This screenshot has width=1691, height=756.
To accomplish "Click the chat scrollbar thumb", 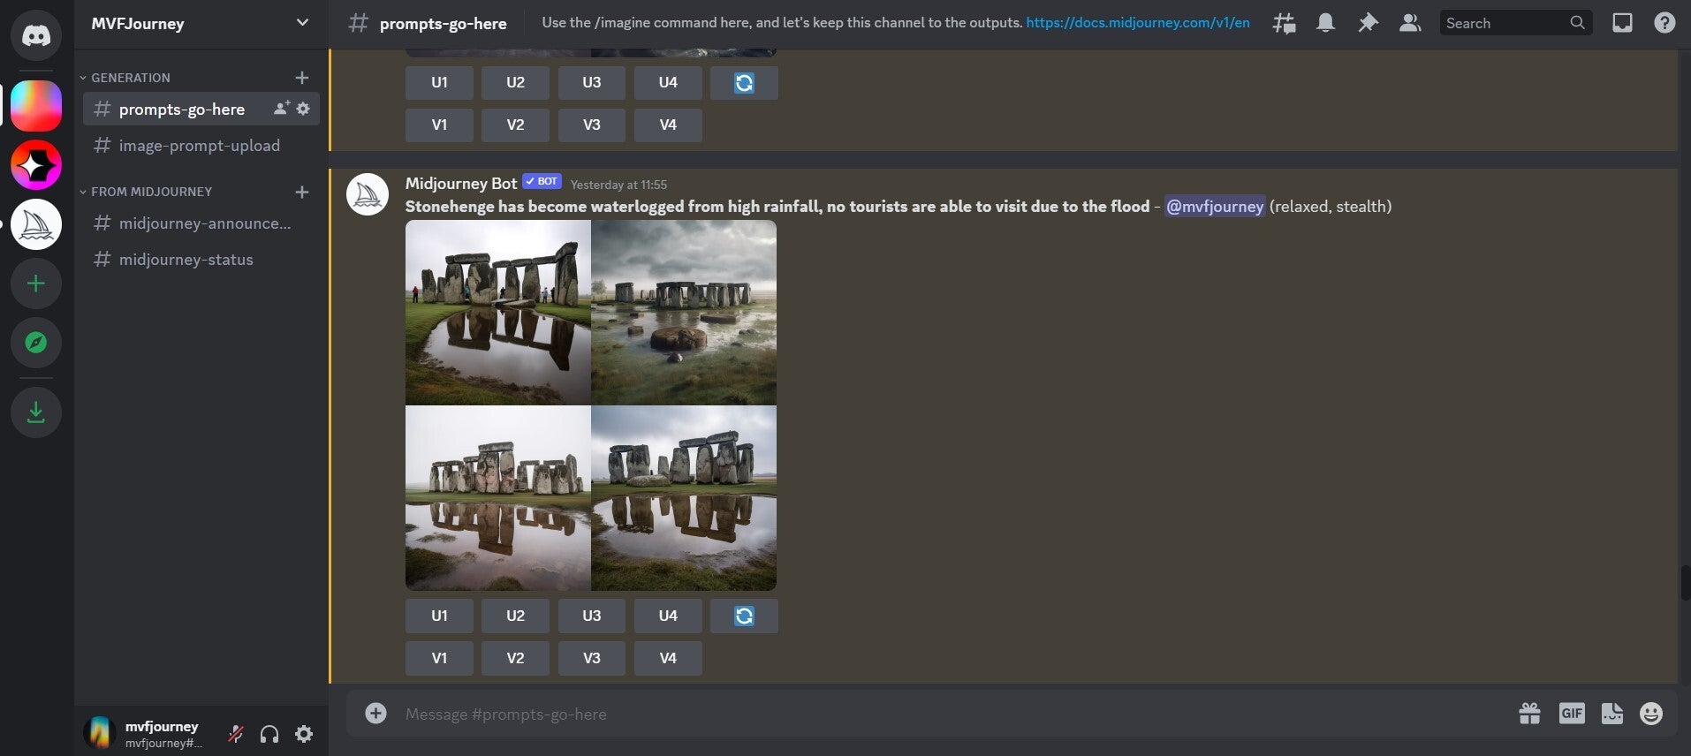I will point(1684,583).
